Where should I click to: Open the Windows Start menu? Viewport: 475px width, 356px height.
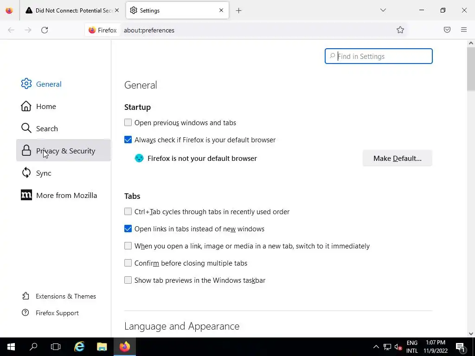click(11, 347)
